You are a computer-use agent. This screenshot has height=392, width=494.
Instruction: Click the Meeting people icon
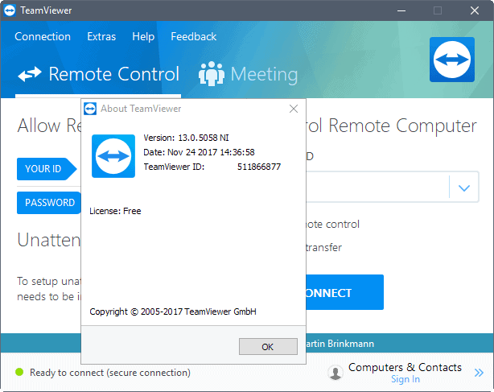click(212, 74)
